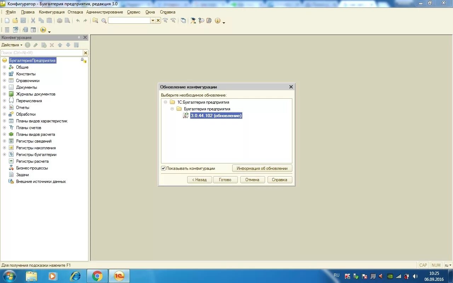The image size is (453, 283).
Task: Click the Готово button
Action: [x=225, y=180]
